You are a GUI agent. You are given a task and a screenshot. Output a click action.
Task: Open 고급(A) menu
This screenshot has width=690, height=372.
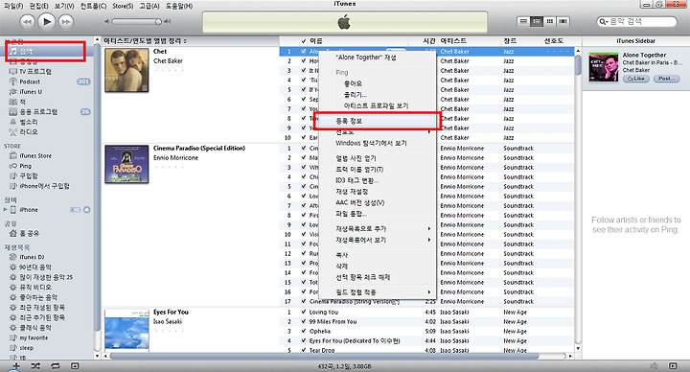coord(149,6)
